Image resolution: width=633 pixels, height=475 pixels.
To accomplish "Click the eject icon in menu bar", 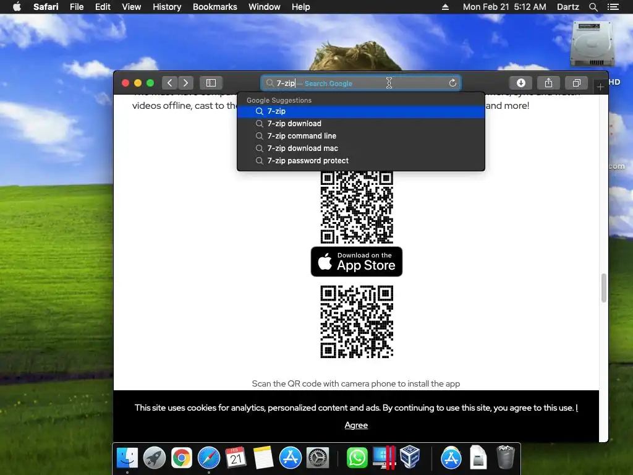I will [445, 7].
